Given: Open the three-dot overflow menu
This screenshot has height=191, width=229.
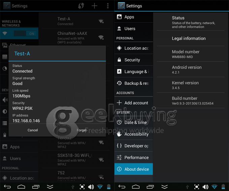Looking at the screenshot, I should 108,6.
